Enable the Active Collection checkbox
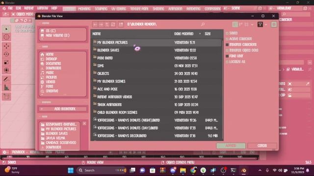Viewport: 314px width, 176px height. point(227,39)
